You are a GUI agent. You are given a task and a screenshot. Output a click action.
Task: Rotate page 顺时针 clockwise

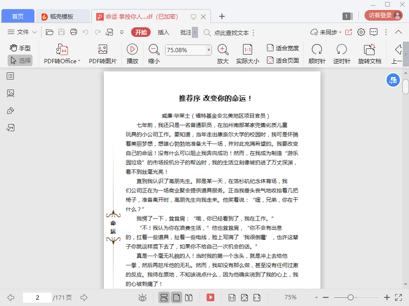(x=317, y=54)
